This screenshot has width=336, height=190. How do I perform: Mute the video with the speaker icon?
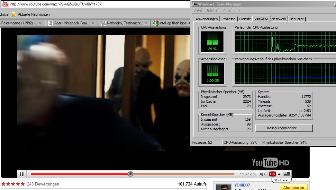[x=263, y=174]
